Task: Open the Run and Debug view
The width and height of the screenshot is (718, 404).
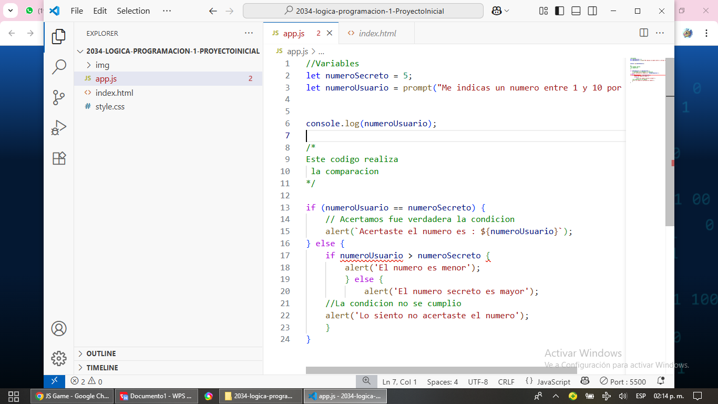Action: (x=59, y=128)
